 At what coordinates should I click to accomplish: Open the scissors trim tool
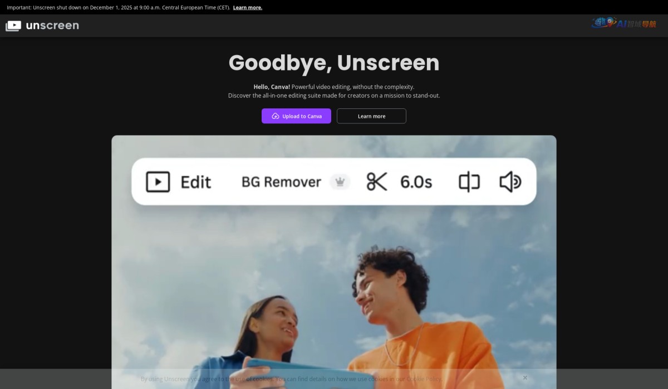(376, 182)
